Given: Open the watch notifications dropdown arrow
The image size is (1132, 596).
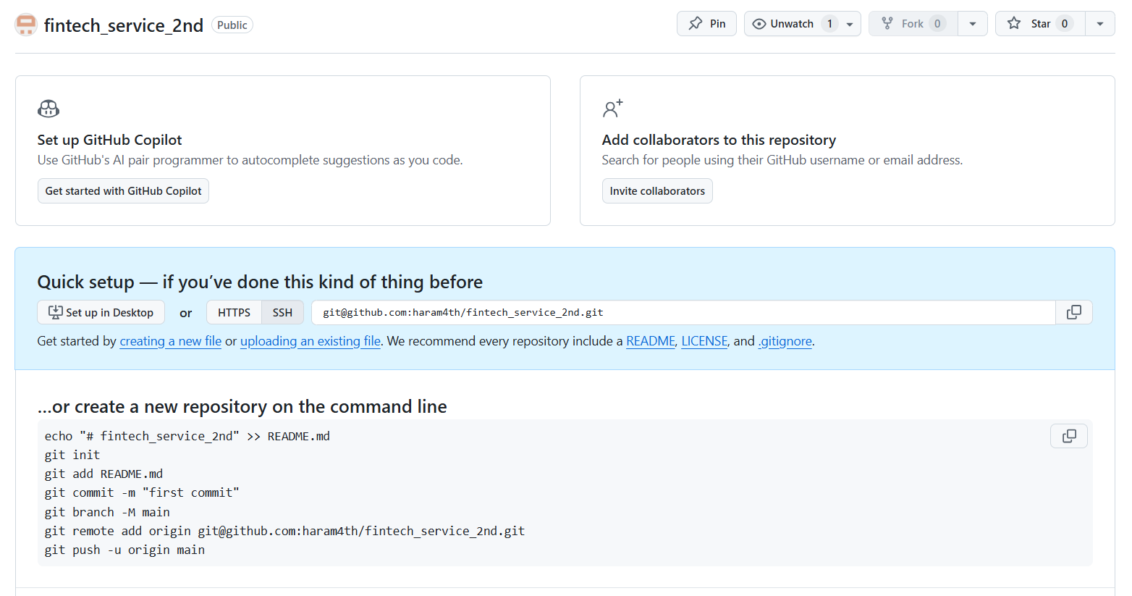Looking at the screenshot, I should point(850,24).
